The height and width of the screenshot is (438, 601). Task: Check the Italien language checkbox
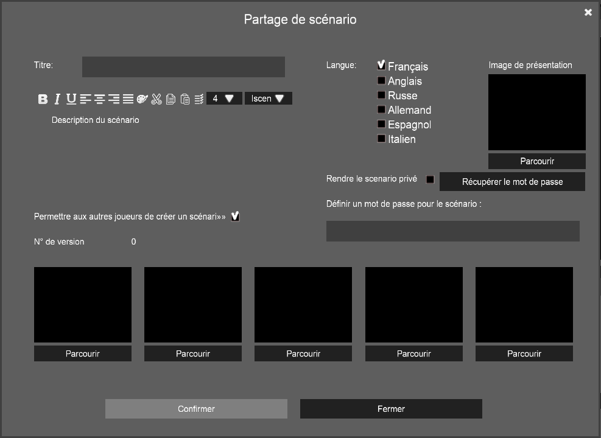point(381,138)
